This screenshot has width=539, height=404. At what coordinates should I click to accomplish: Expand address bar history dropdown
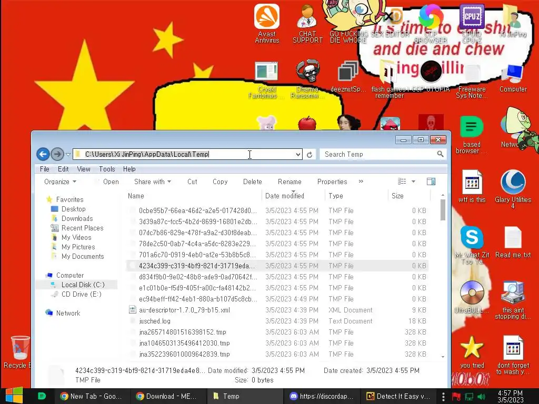[x=298, y=155]
